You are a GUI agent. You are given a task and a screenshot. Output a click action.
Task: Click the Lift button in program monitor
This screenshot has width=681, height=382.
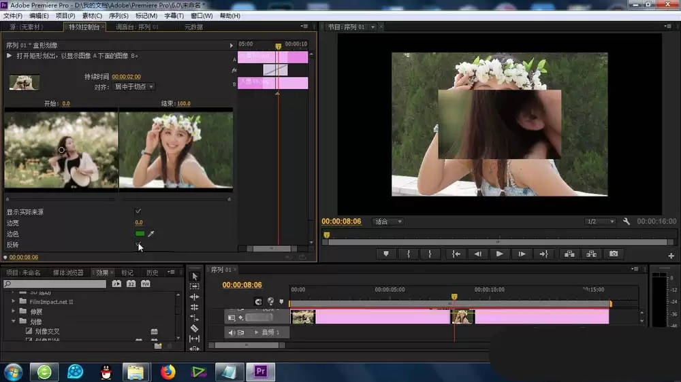[x=569, y=254]
